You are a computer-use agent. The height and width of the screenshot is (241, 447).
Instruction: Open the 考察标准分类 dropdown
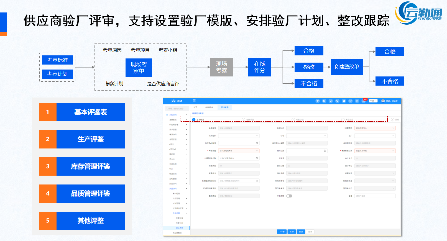(x=375, y=151)
